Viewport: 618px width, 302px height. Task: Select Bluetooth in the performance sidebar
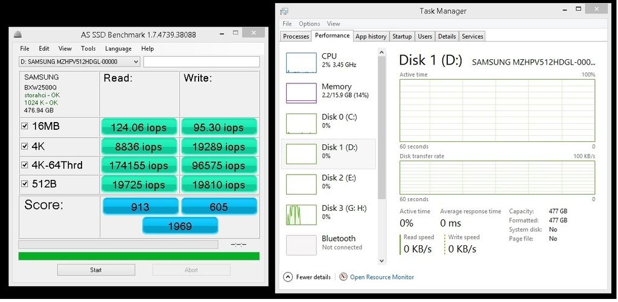pyautogui.click(x=328, y=245)
